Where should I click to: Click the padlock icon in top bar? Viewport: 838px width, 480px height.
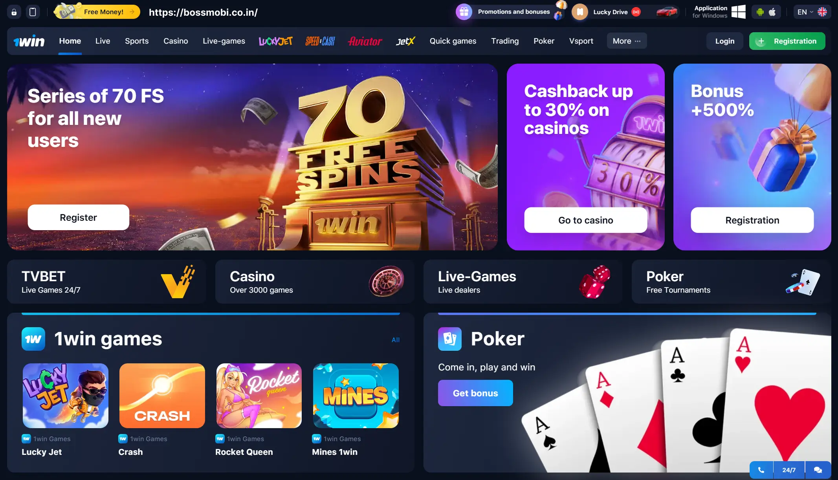(14, 12)
